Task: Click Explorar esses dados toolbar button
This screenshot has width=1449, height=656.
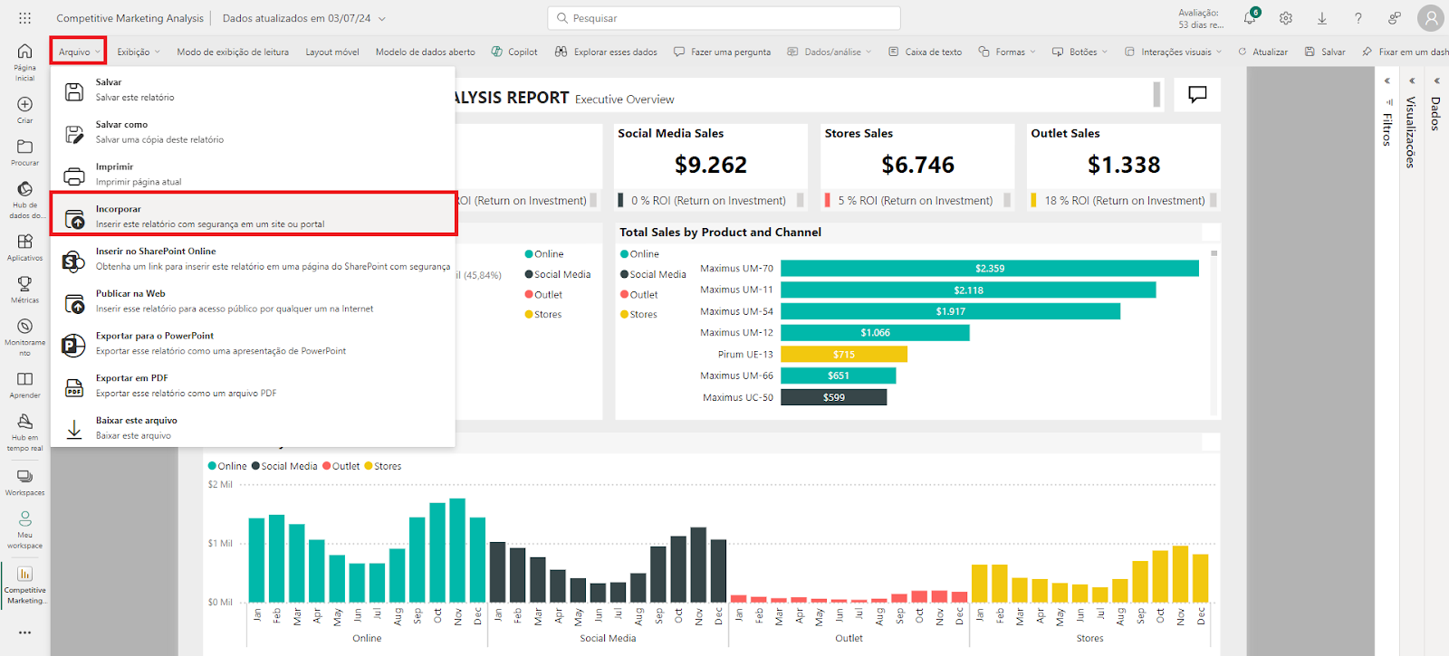Action: point(606,52)
